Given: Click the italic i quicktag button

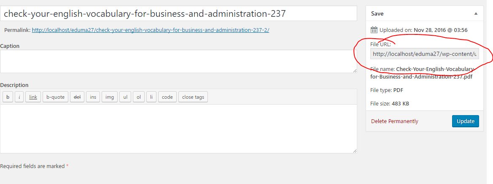Looking at the screenshot, I should (x=19, y=97).
